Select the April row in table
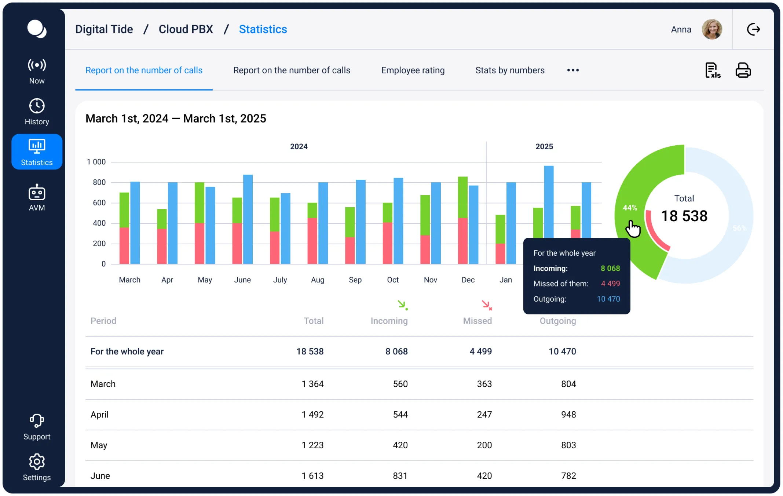This screenshot has height=496, width=783. click(419, 415)
